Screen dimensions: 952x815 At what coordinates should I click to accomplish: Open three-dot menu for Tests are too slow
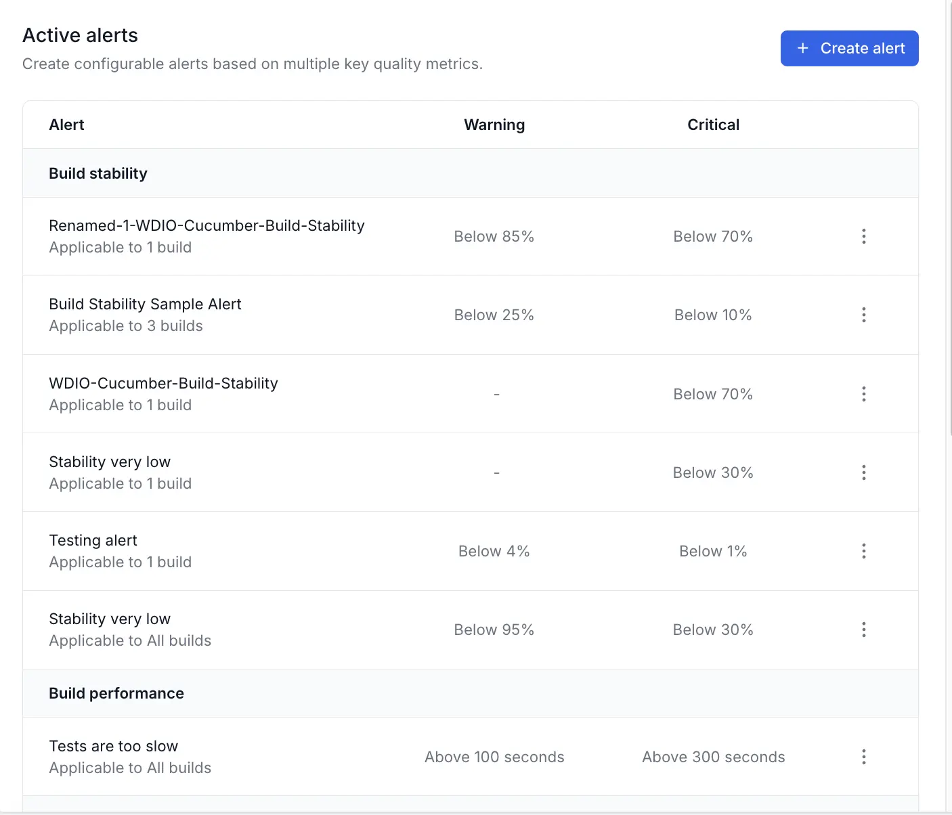(863, 757)
